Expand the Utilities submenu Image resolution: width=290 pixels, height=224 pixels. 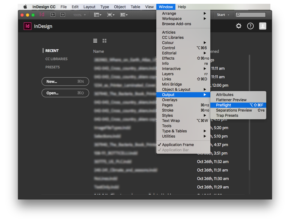pos(183,136)
